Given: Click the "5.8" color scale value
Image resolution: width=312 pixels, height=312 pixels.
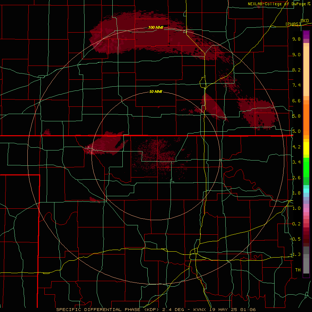Looking at the screenshot, I should 296,116.
